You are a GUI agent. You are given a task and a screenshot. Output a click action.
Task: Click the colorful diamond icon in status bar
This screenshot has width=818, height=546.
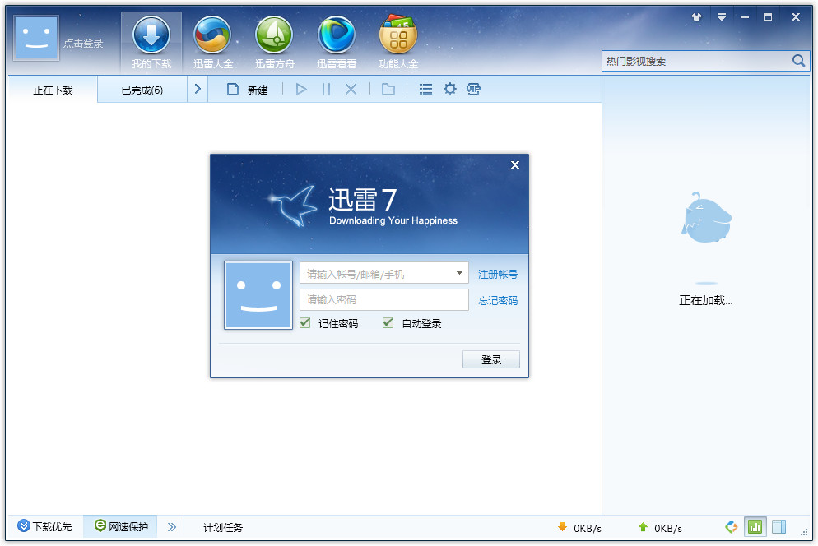tap(732, 527)
